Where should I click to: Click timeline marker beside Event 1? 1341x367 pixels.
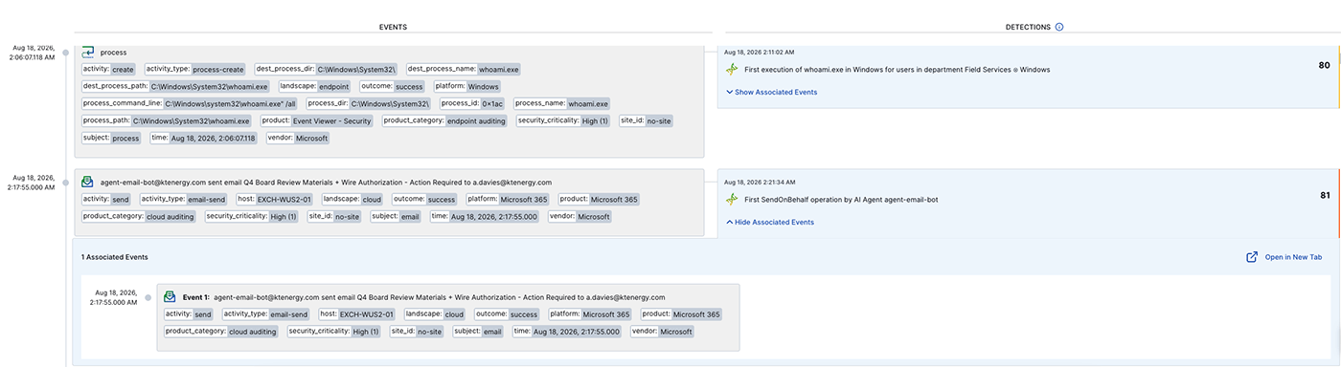click(x=148, y=297)
